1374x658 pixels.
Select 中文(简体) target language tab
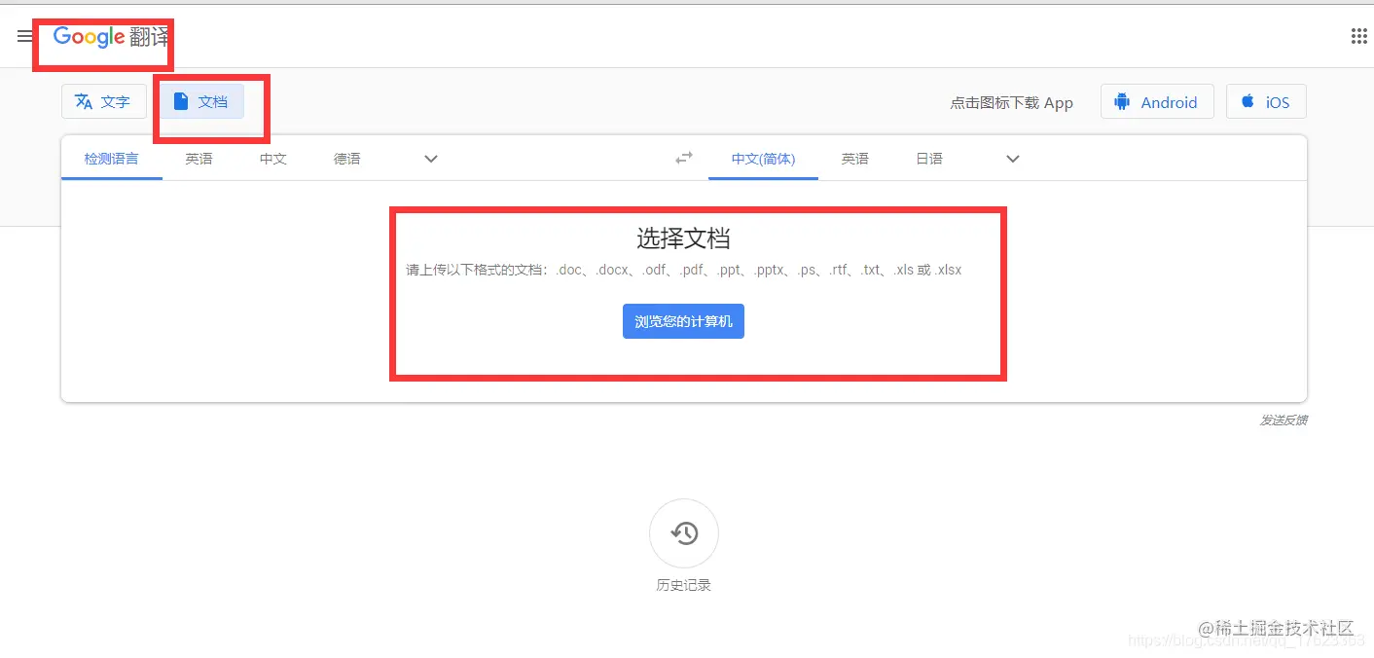[763, 159]
